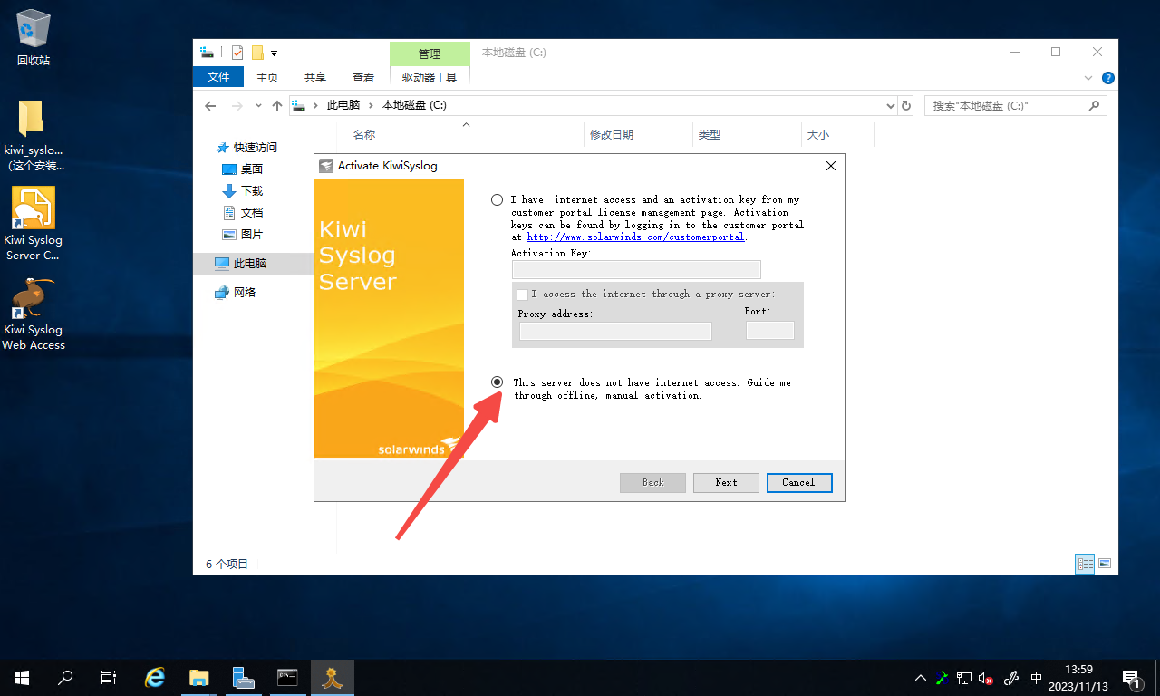Open Server Manager from taskbar
The height and width of the screenshot is (696, 1160).
pos(243,677)
